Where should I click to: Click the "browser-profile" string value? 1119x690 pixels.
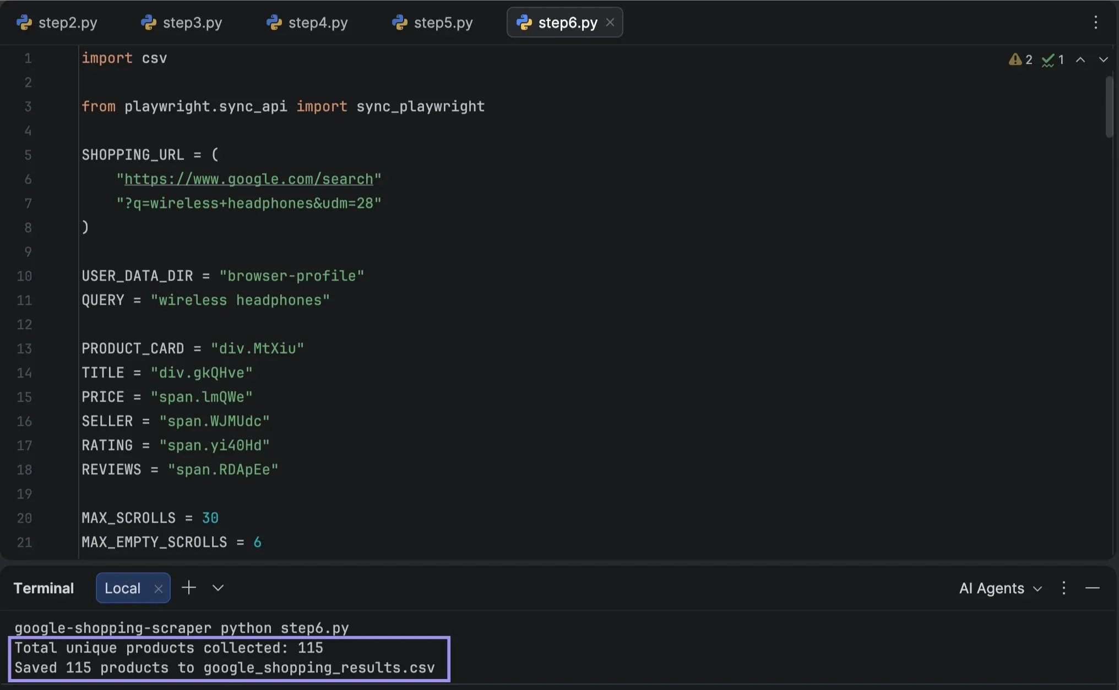coord(292,276)
